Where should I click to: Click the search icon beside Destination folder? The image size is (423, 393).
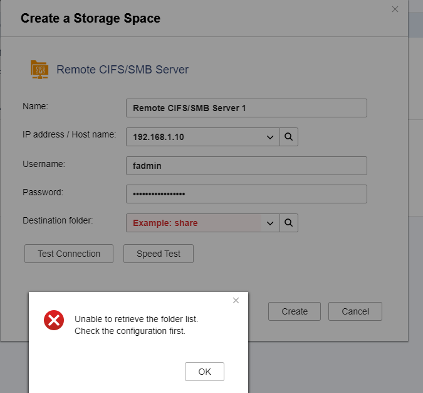pos(289,223)
